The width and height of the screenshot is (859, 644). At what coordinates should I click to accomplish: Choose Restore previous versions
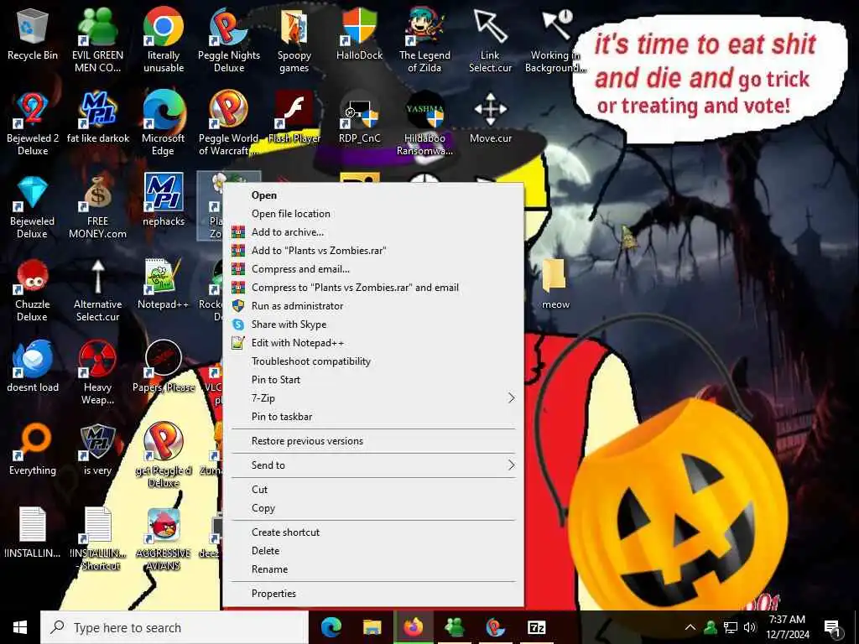point(373,441)
